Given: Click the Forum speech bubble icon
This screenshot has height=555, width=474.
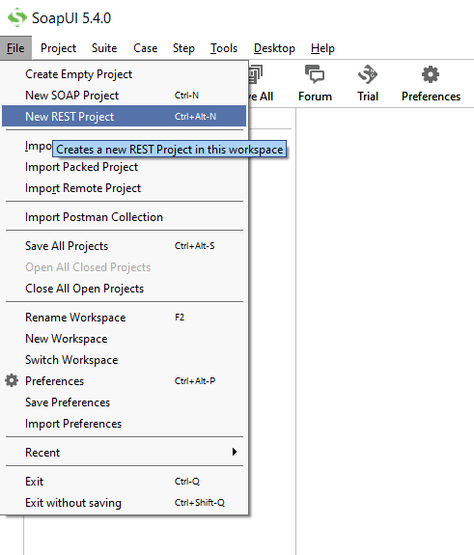Looking at the screenshot, I should point(315,74).
